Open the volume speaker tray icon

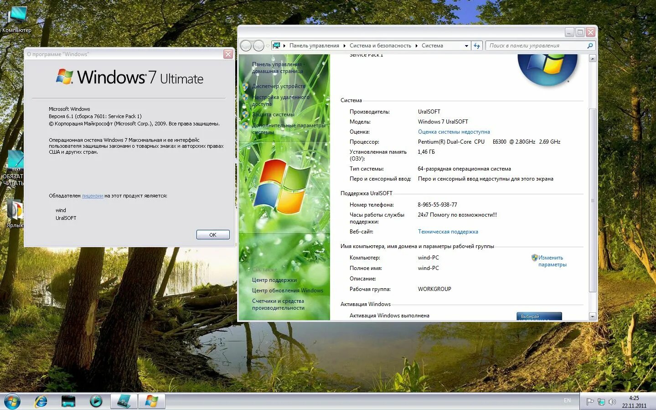click(x=612, y=402)
